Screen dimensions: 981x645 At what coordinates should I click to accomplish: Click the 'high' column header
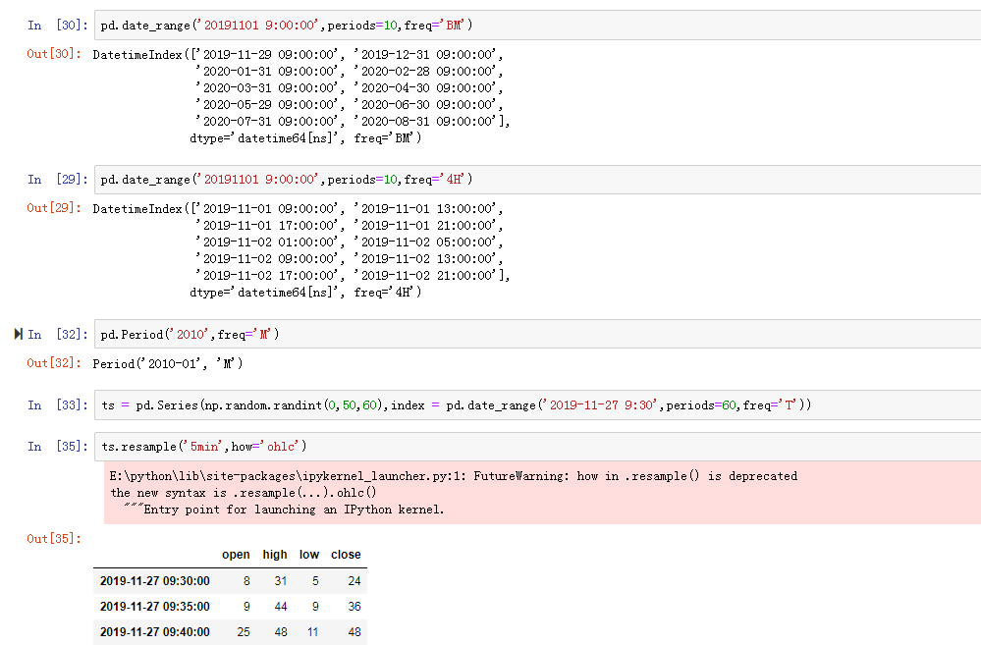(275, 555)
